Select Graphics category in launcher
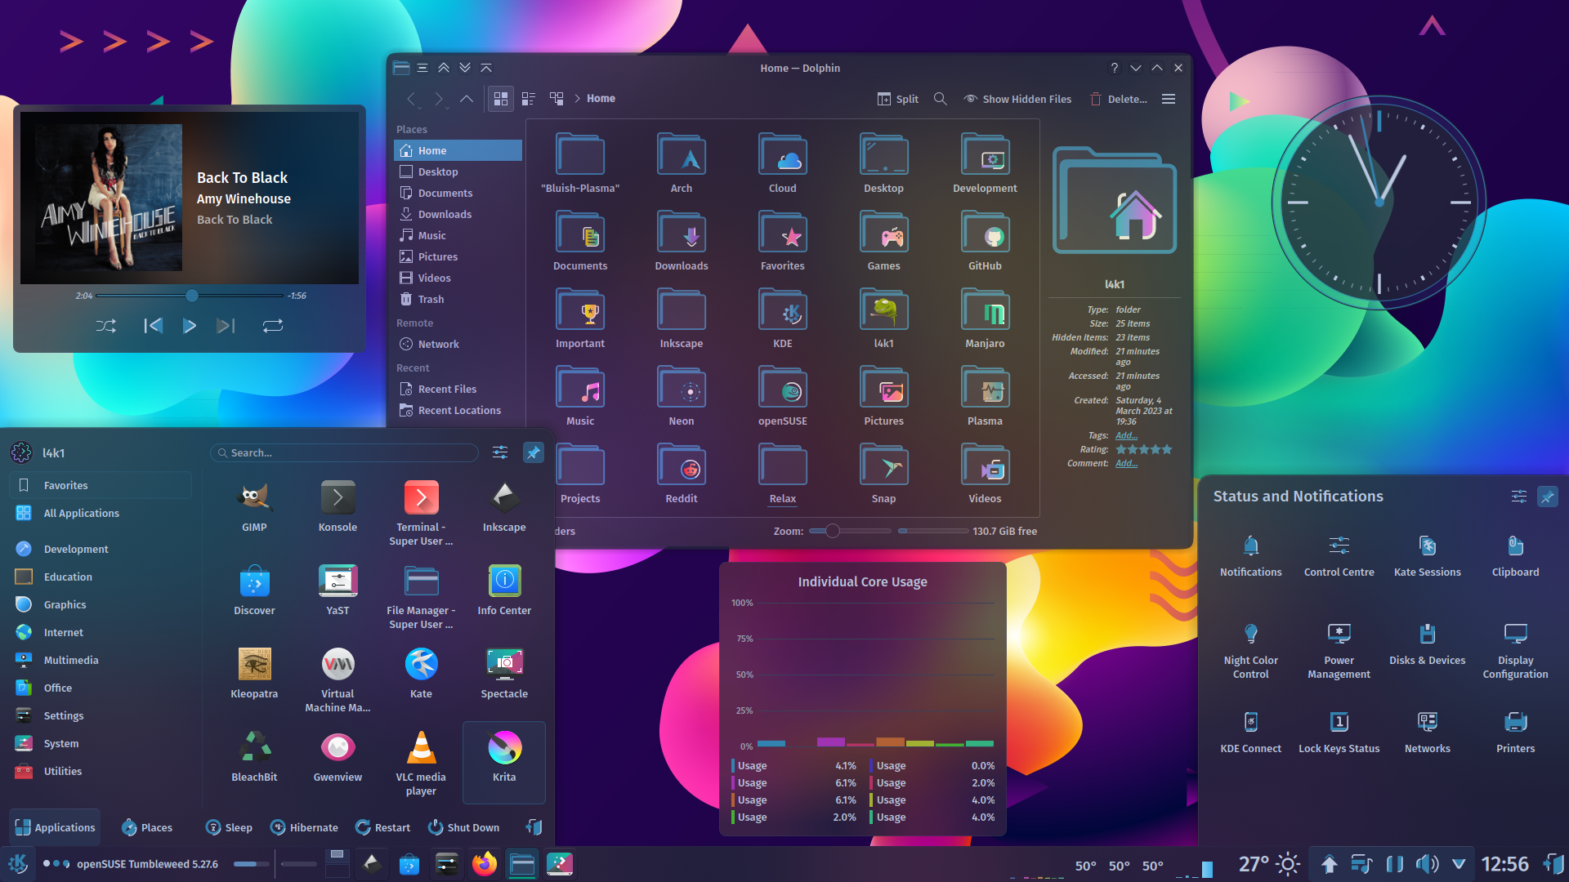 coord(101,604)
